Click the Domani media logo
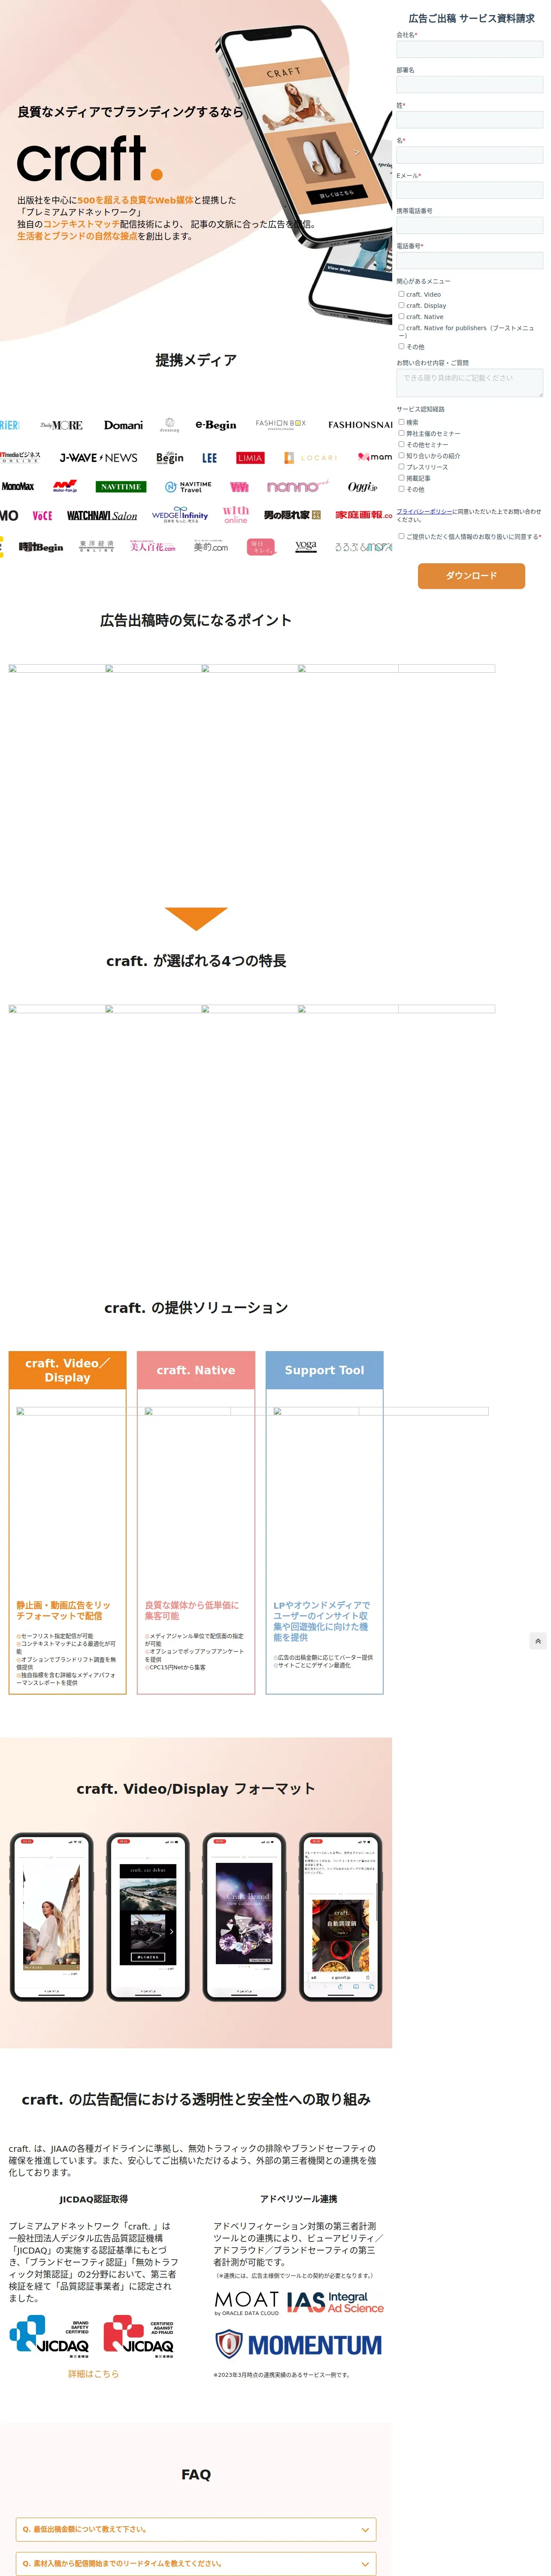Screen dimensions: 551x2576 point(123,425)
